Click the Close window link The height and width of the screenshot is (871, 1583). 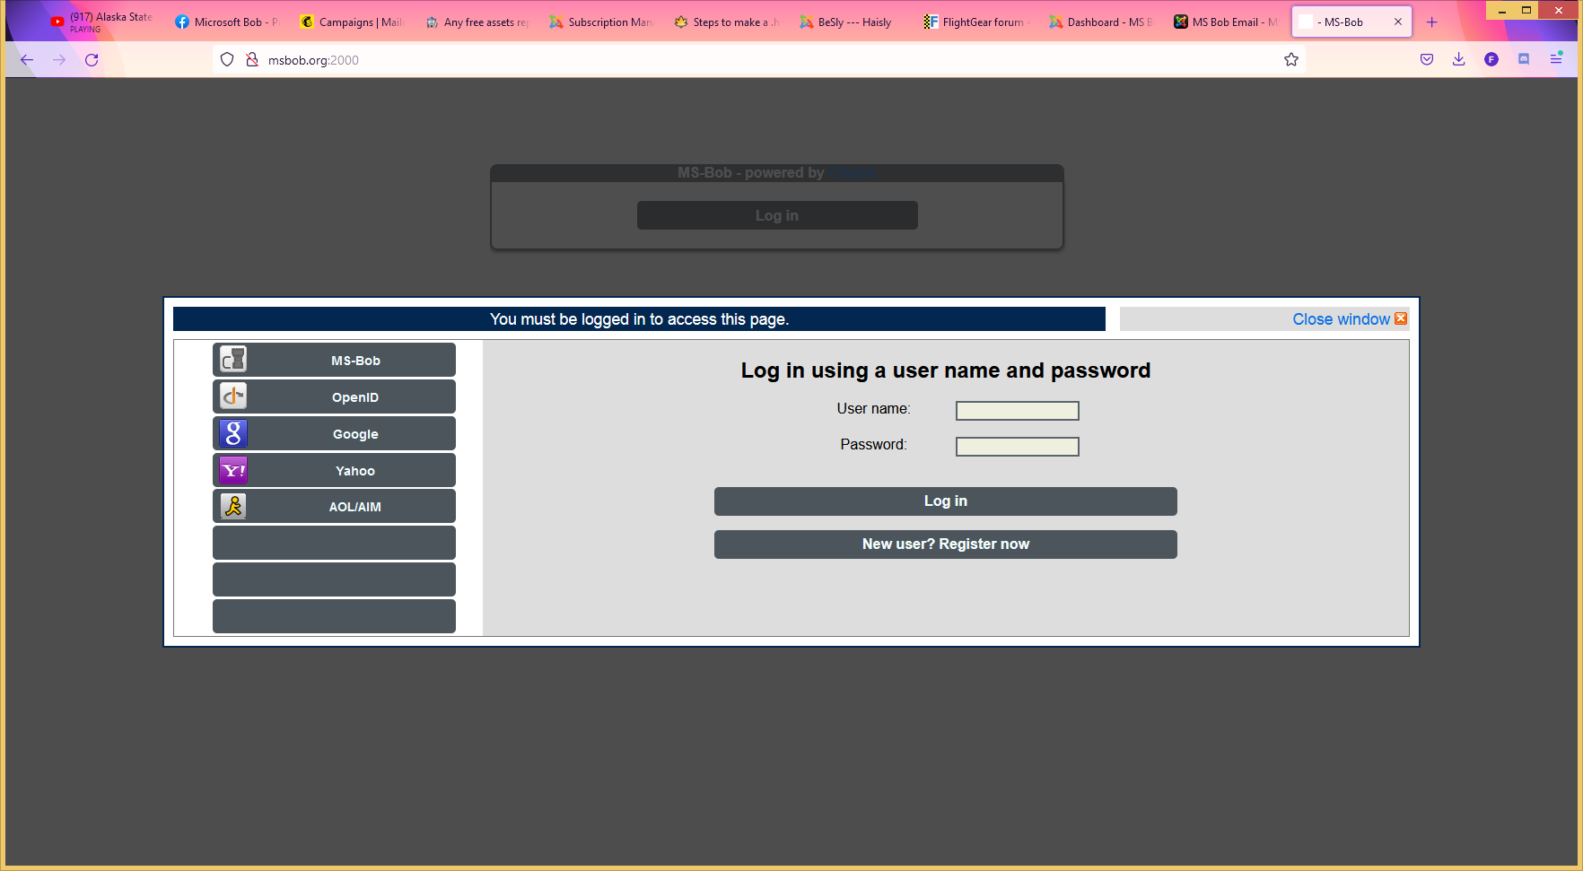(x=1341, y=319)
